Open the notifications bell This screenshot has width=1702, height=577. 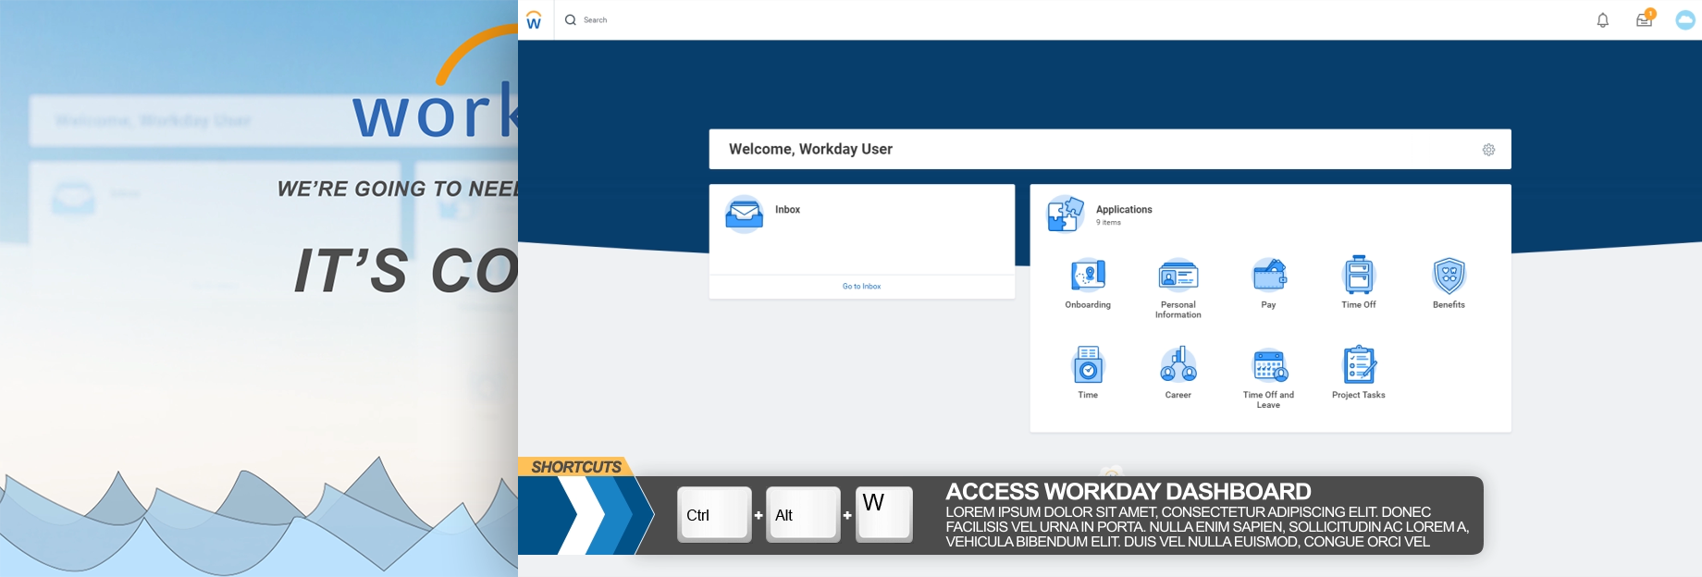pos(1603,19)
